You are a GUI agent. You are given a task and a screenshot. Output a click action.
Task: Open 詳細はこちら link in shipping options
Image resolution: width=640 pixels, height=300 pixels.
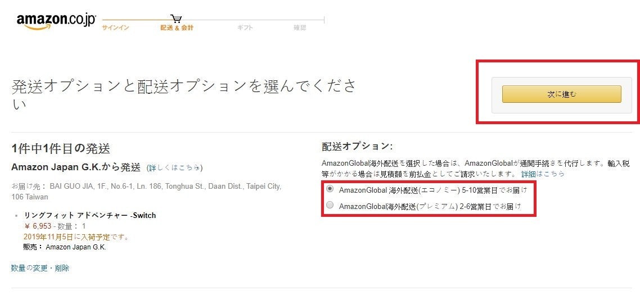543,174
